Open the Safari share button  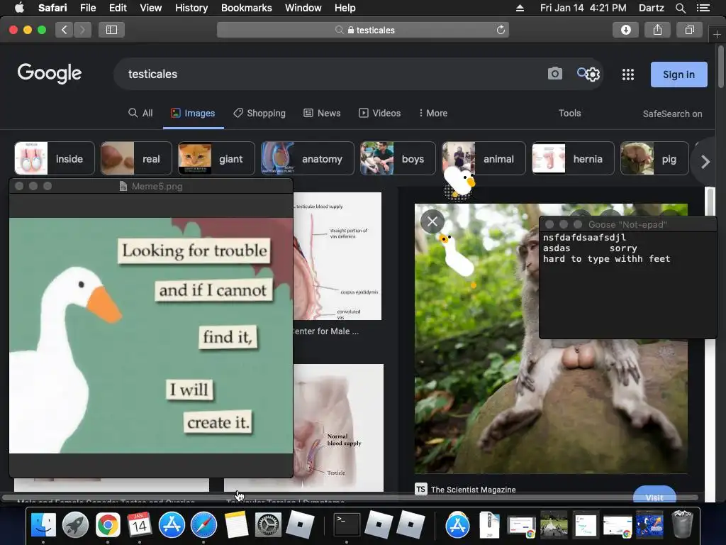(x=657, y=30)
